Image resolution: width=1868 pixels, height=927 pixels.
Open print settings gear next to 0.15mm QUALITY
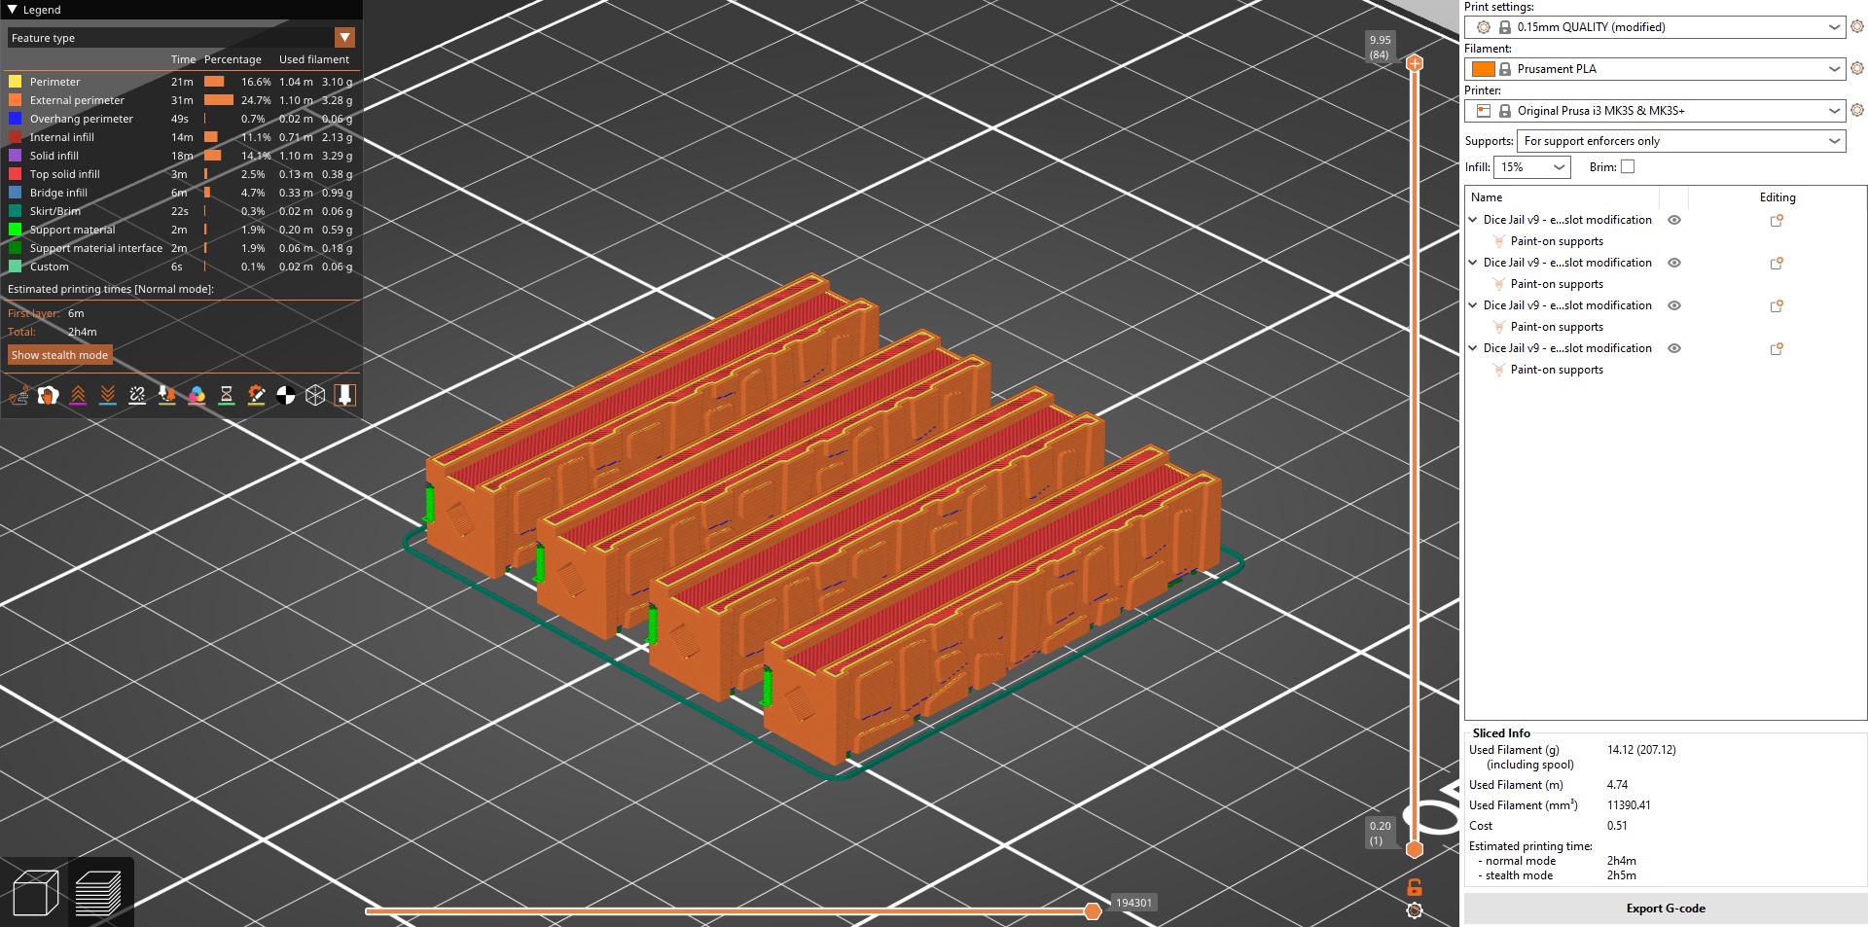point(1856,27)
